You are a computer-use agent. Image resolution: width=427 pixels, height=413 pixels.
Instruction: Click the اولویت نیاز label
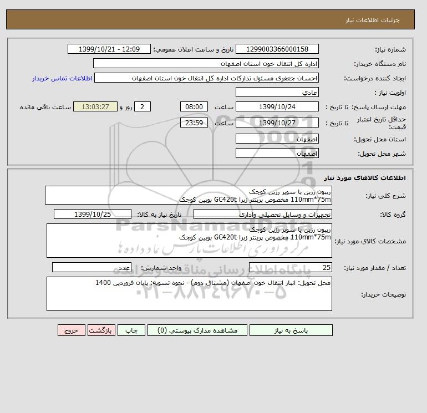[x=390, y=93]
